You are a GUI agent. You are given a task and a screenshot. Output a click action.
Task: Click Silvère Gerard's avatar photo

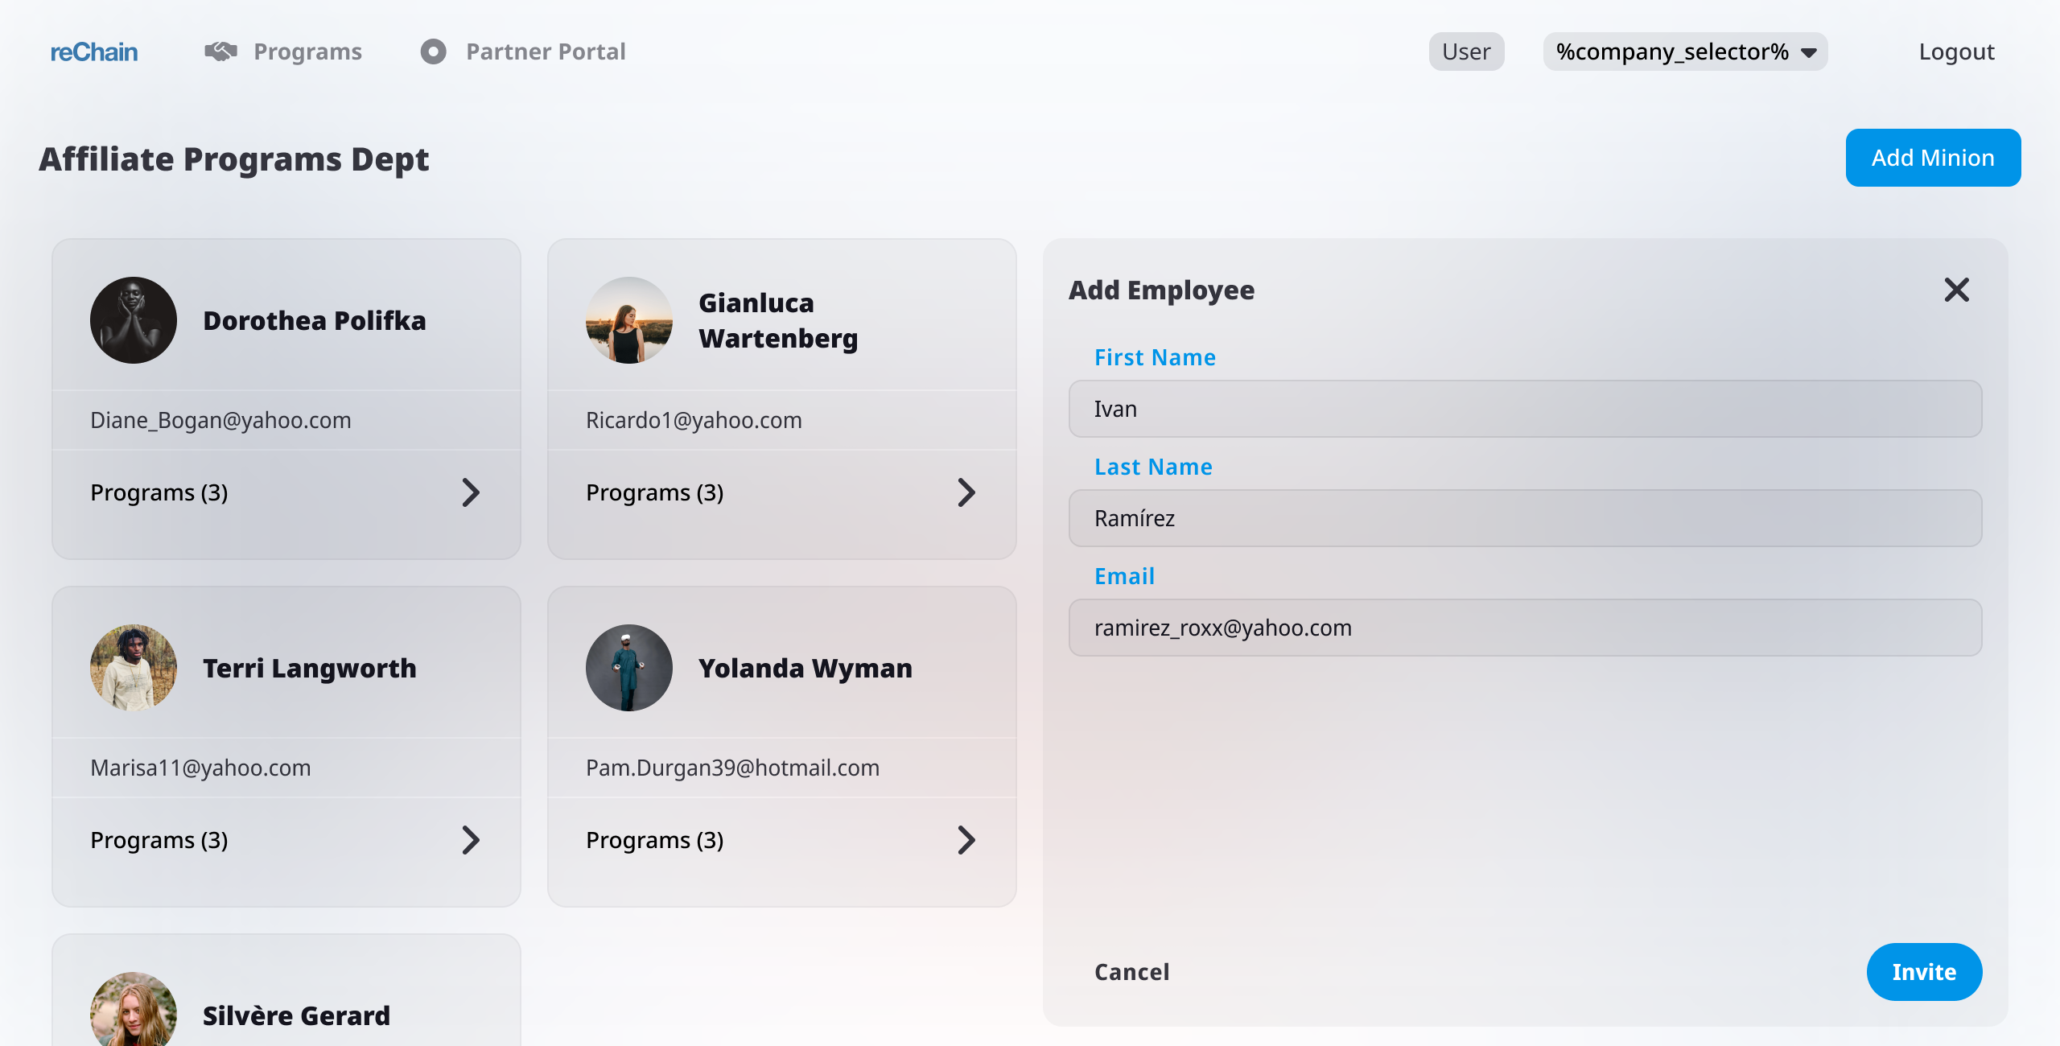[134, 1010]
